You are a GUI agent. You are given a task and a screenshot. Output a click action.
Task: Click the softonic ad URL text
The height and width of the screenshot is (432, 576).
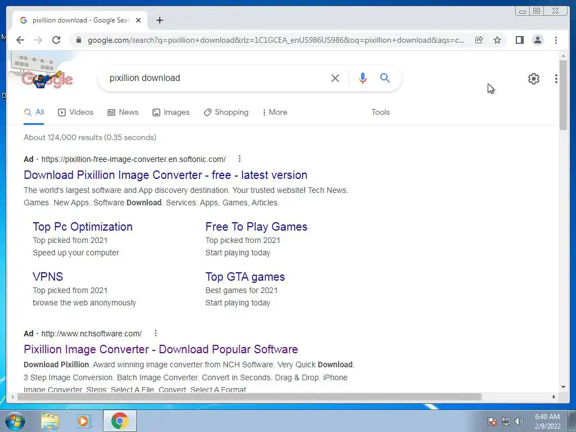pos(133,159)
